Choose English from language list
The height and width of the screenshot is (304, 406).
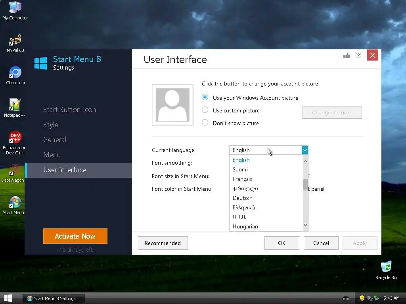[266, 160]
